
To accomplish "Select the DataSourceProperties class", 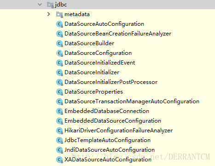I will coord(94,92).
